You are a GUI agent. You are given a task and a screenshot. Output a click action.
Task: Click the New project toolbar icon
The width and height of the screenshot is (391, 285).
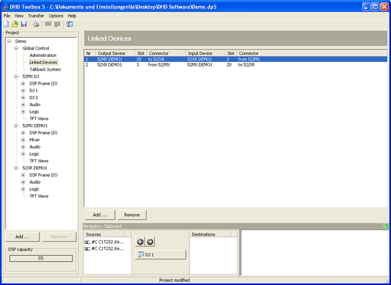(x=6, y=24)
